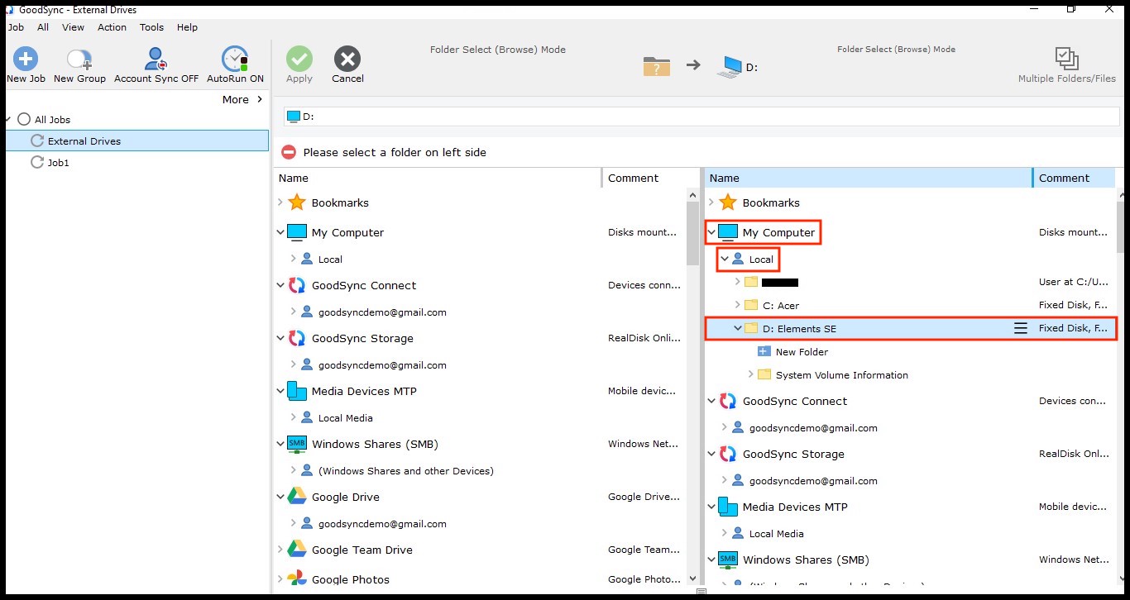
Task: Click the green Apply checkmark
Action: (x=299, y=59)
